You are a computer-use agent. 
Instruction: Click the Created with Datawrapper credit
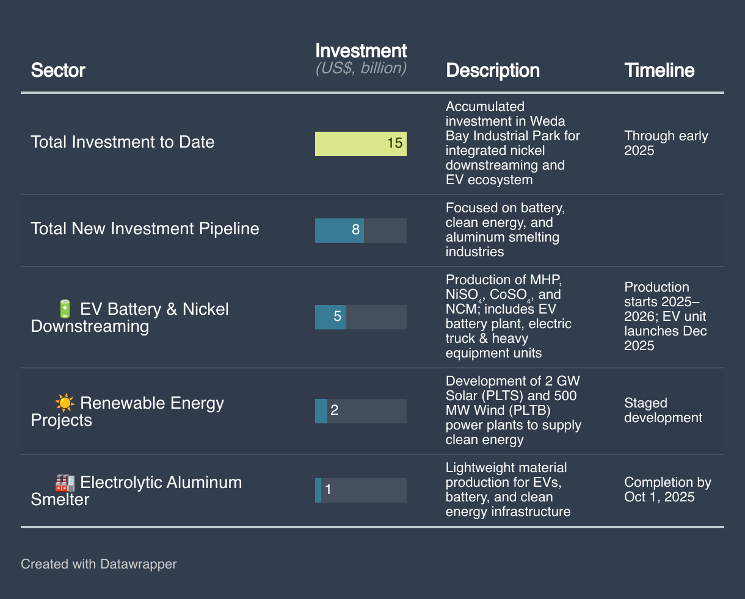click(98, 564)
